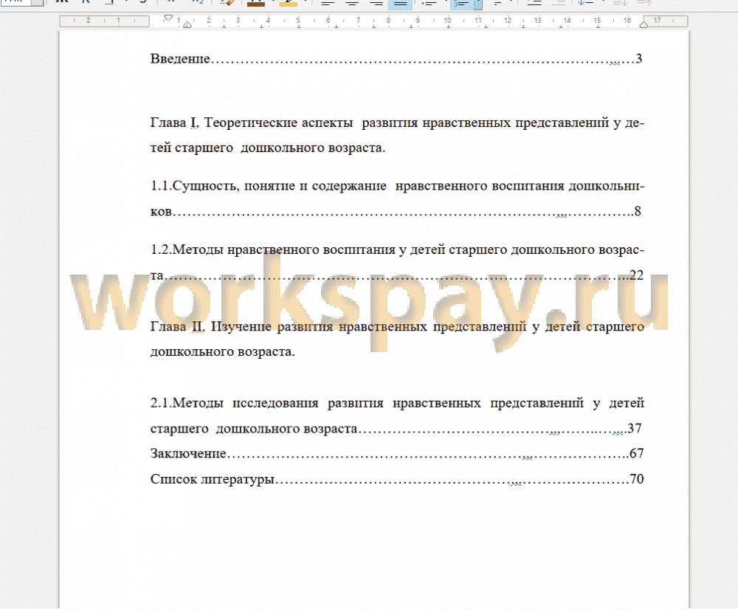Click the word "Заключение" in contents

188,453
